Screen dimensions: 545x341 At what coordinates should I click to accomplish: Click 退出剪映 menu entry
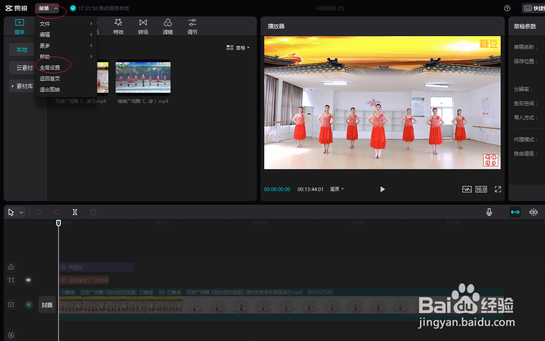click(66, 89)
